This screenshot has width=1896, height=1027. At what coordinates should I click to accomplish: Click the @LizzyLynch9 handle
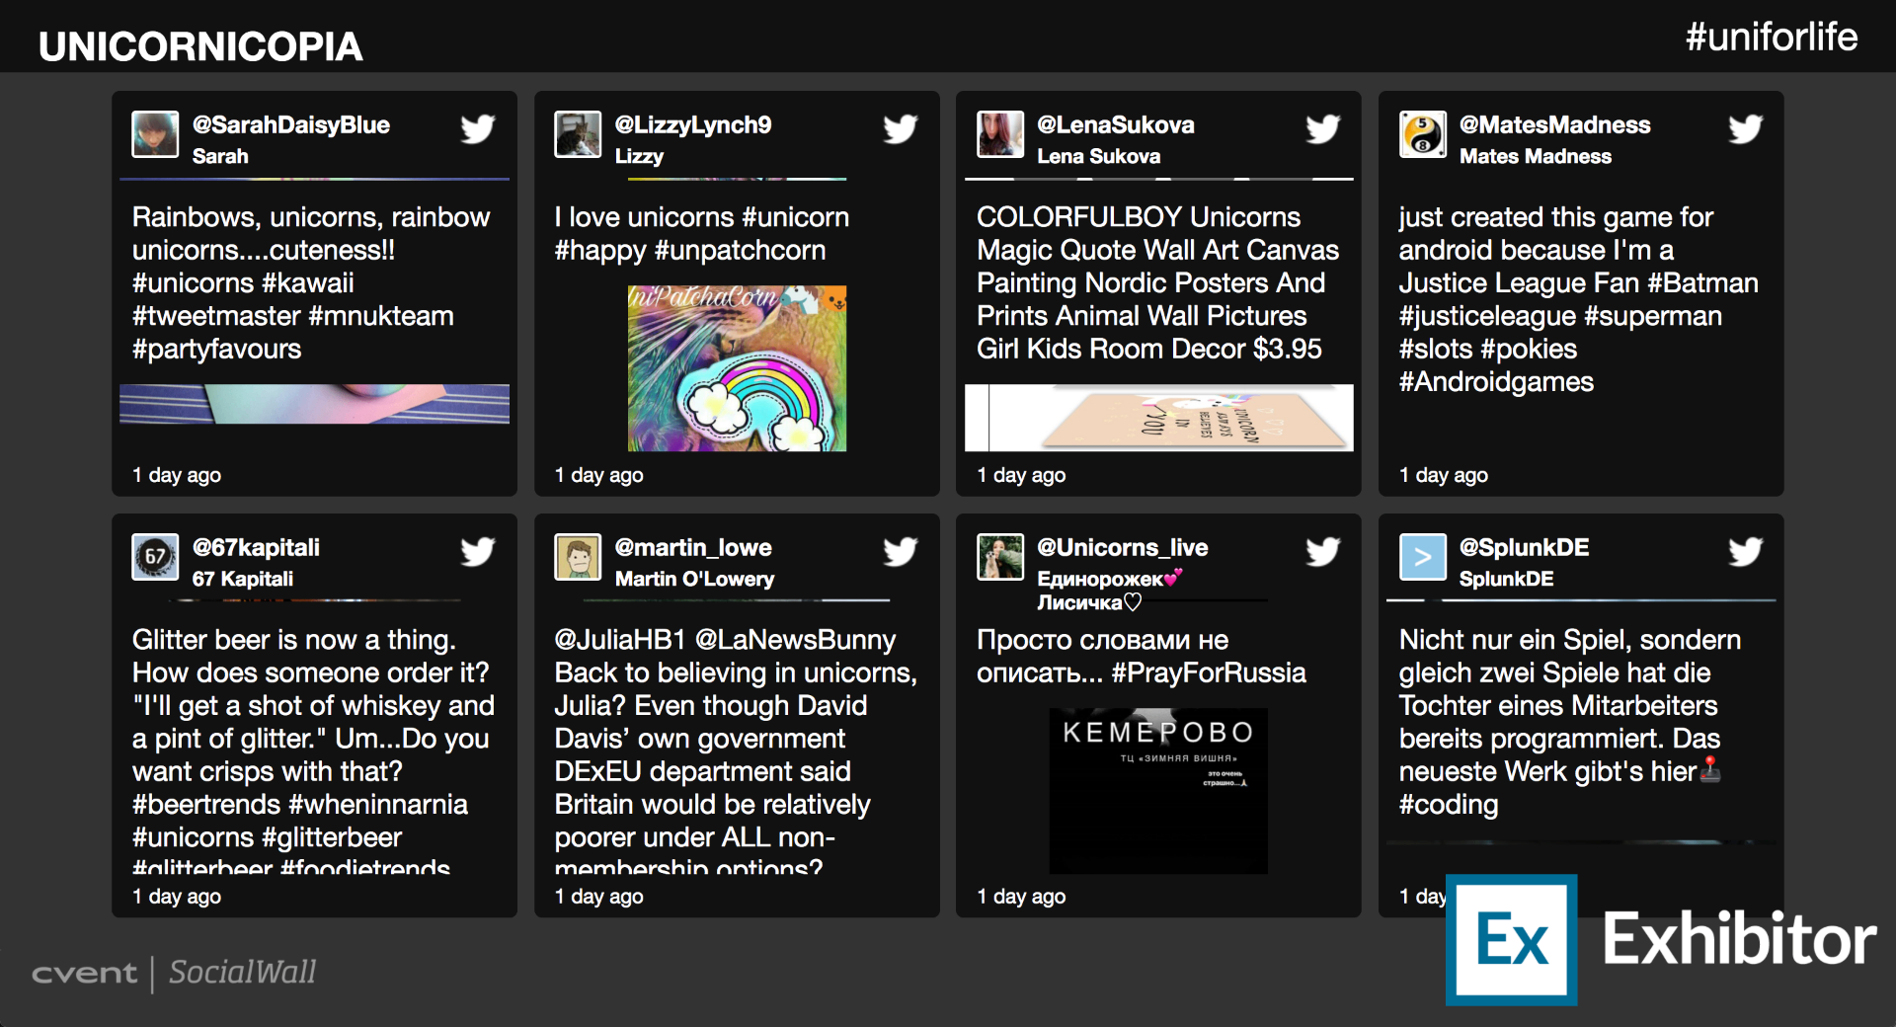693,124
